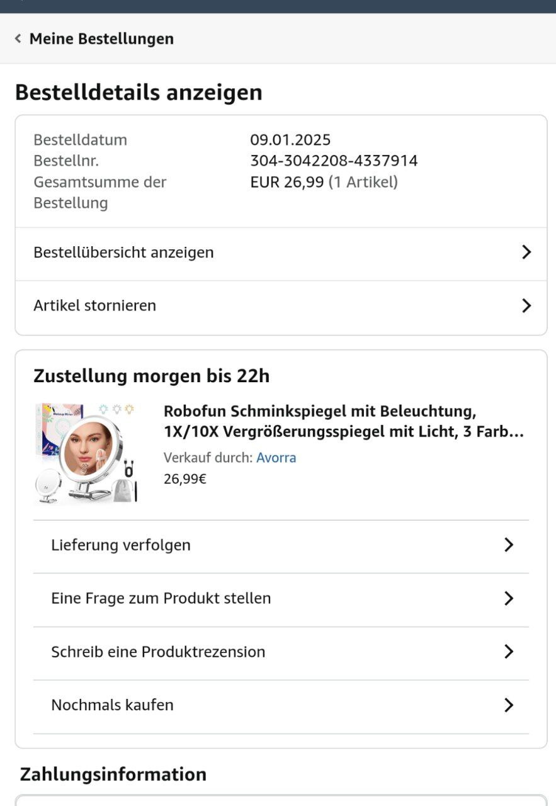Tap the back arrow beside Meine Bestellungen
Image resolution: width=556 pixels, height=806 pixels.
pyautogui.click(x=18, y=38)
